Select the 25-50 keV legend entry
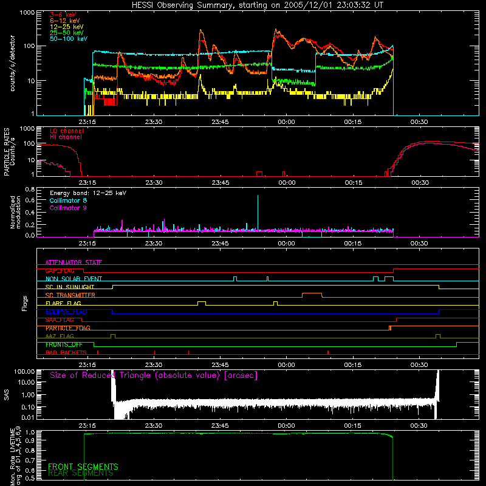 67,33
